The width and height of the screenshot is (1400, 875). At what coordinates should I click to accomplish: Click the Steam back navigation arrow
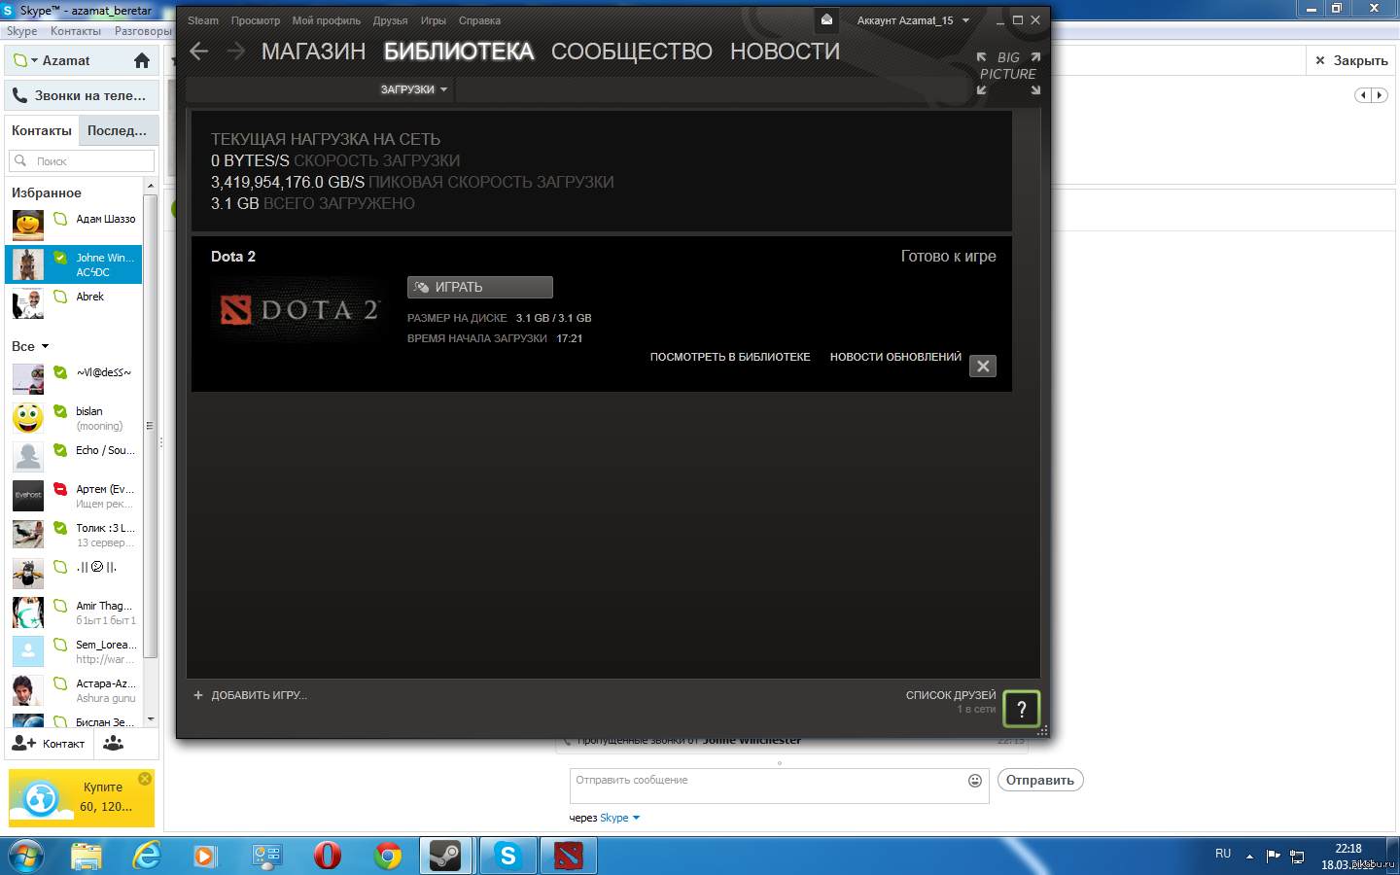(199, 52)
